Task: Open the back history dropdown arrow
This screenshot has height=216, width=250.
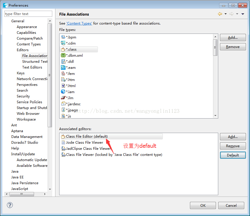Action: [225, 14]
